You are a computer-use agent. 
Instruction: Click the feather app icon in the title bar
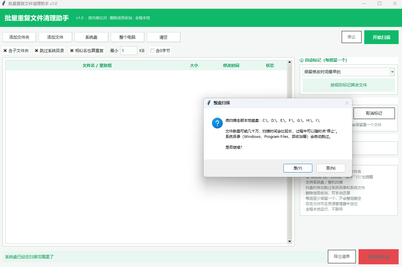(4, 4)
